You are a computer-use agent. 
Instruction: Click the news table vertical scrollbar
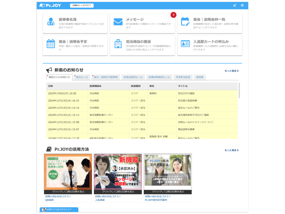tap(239, 91)
